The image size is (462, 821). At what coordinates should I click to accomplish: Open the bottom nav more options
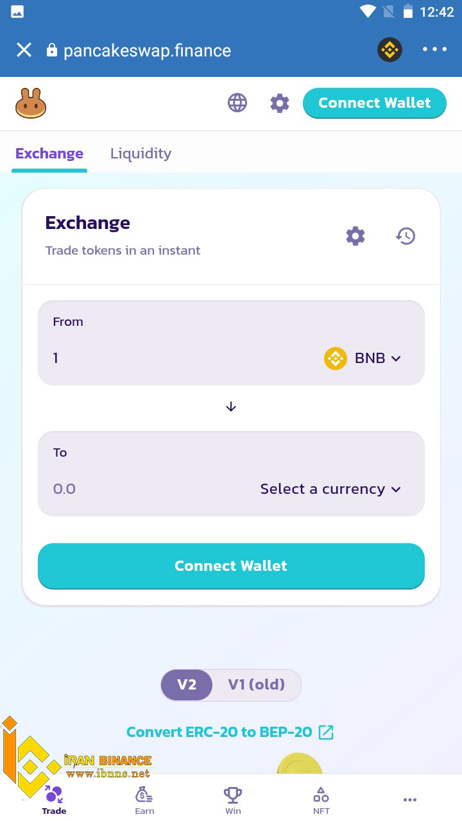[410, 800]
